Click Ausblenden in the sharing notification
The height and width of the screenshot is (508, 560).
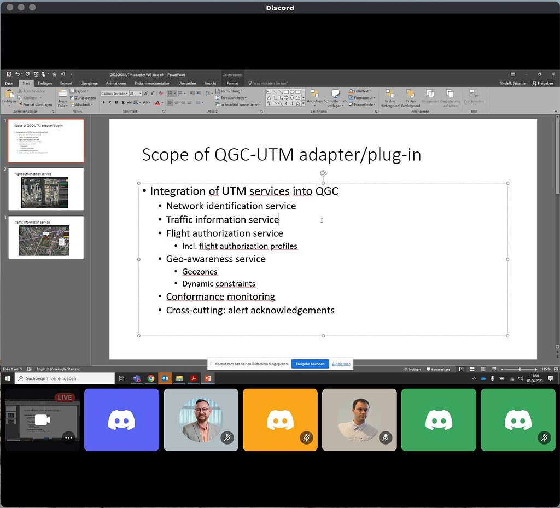341,363
